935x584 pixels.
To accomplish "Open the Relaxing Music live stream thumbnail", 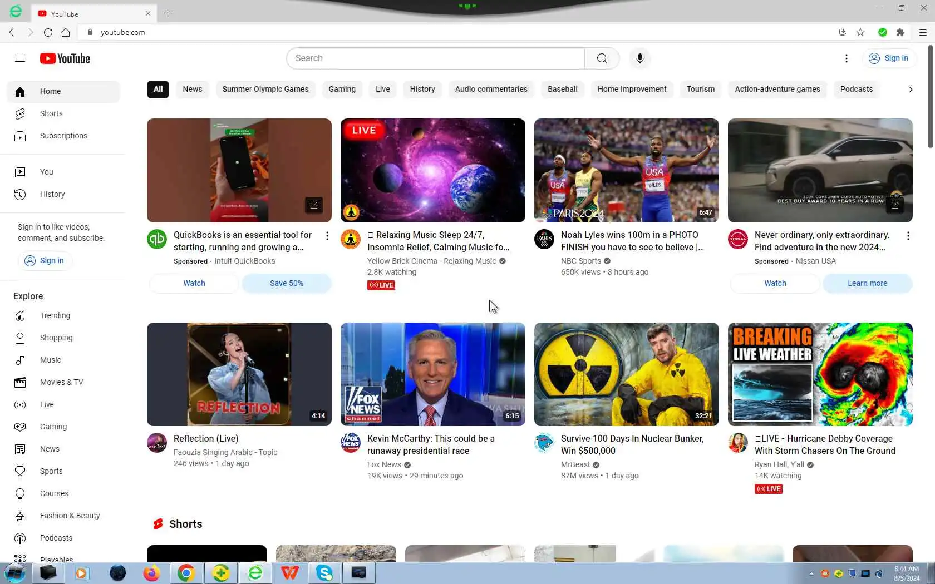I will [x=433, y=170].
